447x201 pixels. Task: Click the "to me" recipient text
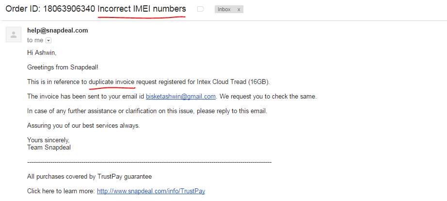[x=35, y=40]
